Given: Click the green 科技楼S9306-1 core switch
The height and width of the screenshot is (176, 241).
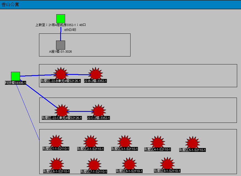Looking at the screenshot, I should pos(15,76).
